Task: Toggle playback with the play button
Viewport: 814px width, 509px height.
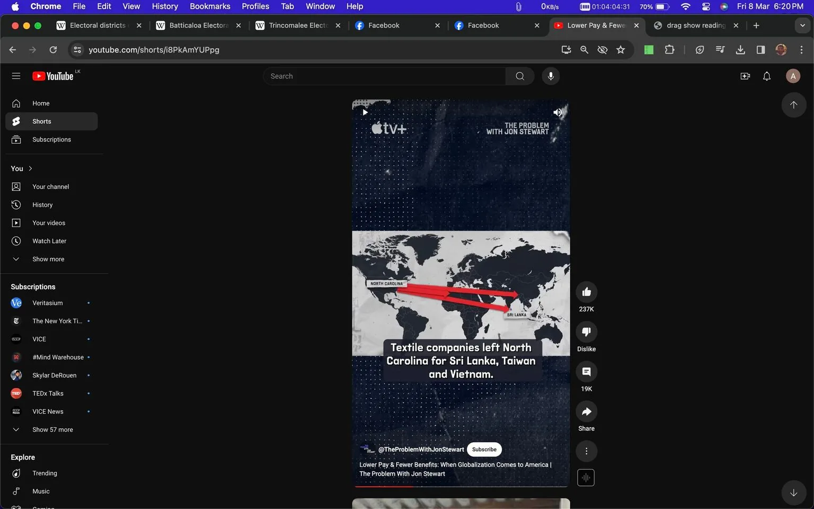Action: pos(365,112)
